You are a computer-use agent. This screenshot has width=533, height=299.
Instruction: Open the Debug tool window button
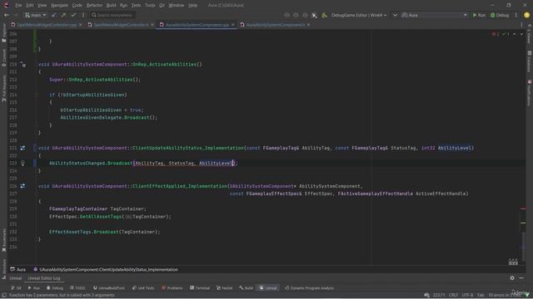55,288
